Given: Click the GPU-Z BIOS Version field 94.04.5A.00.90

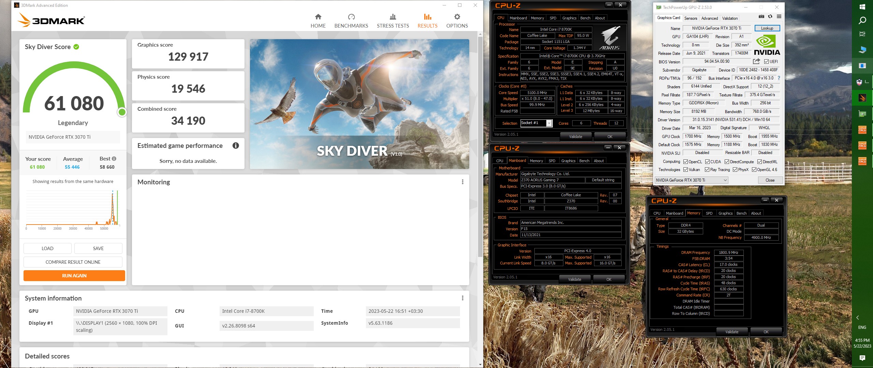Looking at the screenshot, I should 716,62.
